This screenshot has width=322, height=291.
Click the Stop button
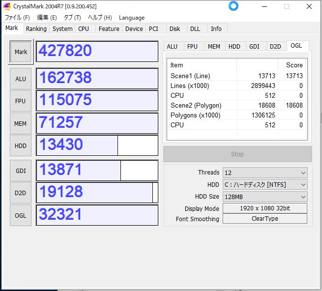coord(237,154)
